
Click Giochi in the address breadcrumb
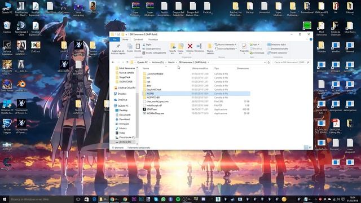click(171, 63)
